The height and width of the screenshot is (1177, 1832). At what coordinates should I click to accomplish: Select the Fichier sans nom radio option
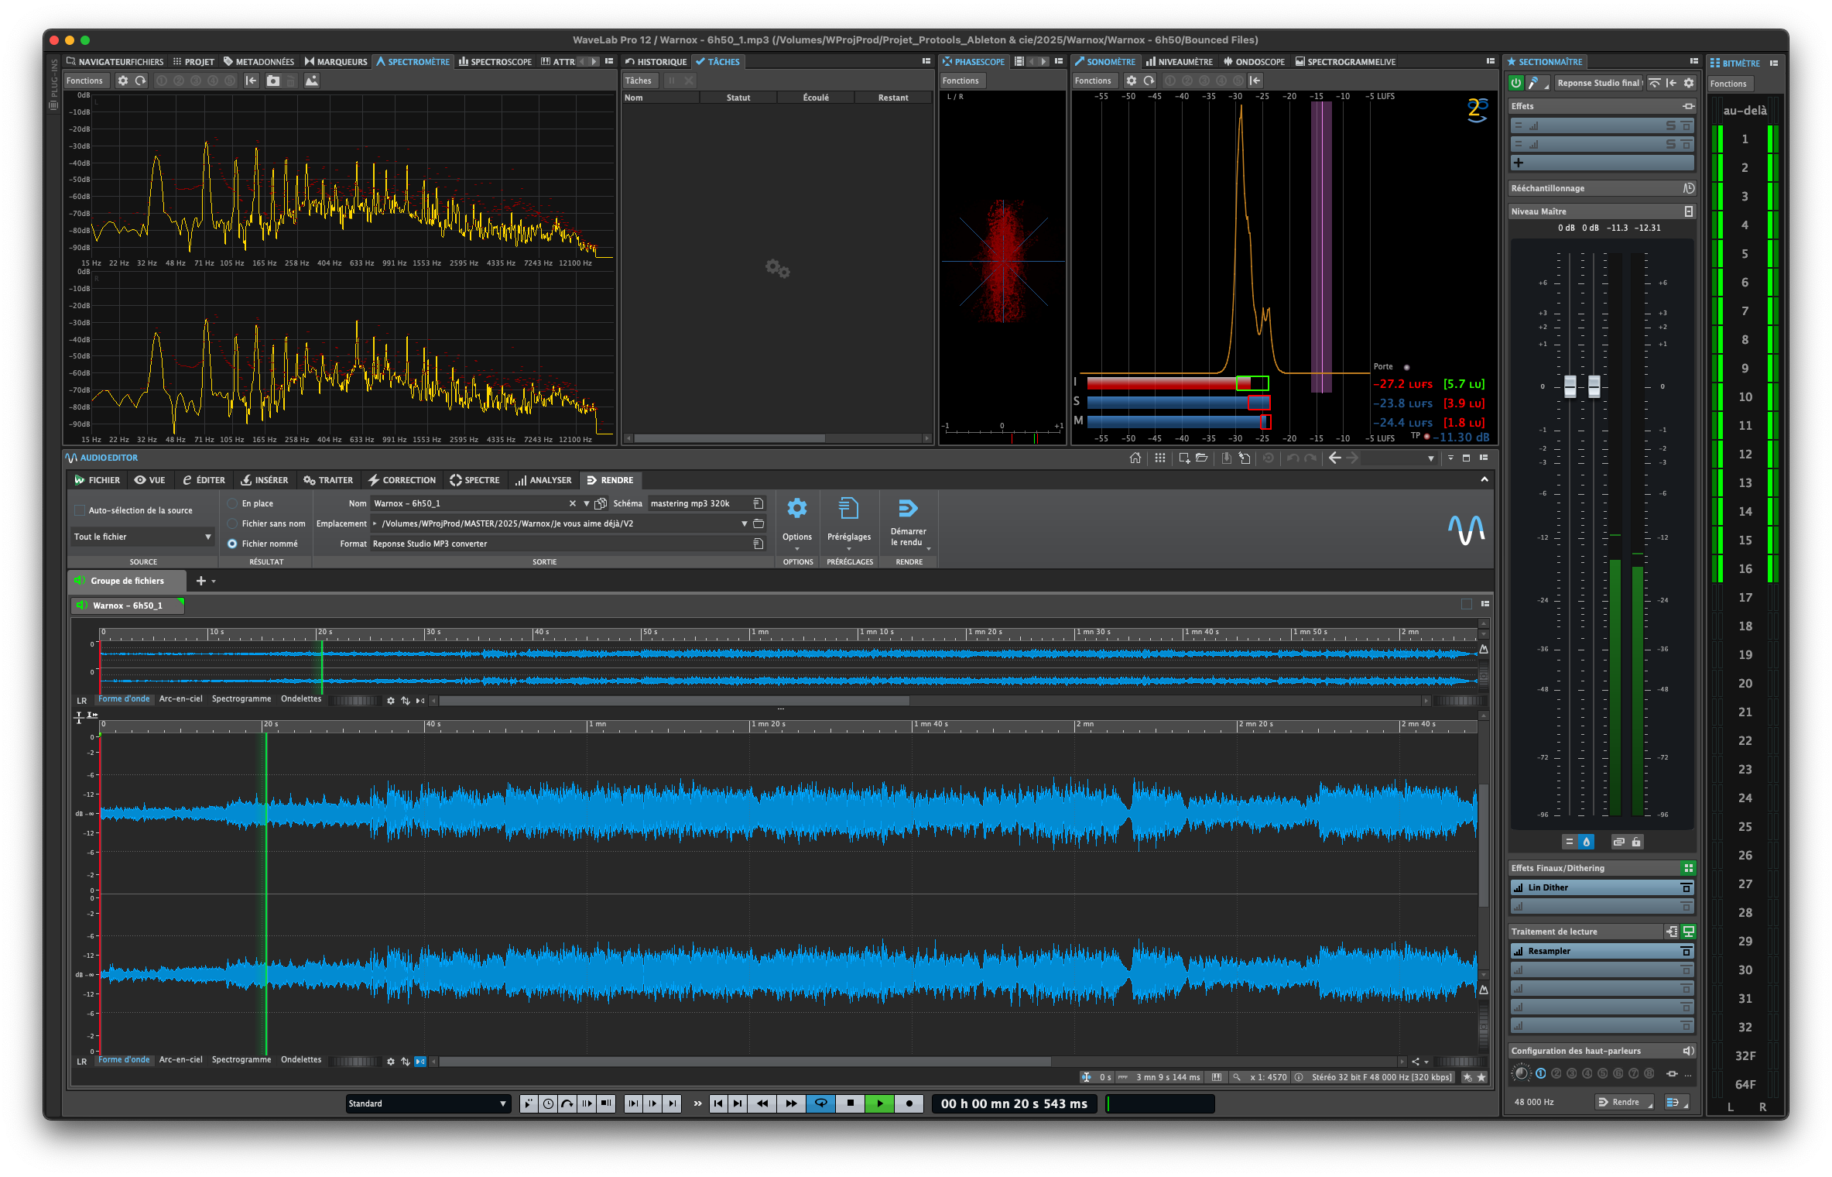pos(233,523)
